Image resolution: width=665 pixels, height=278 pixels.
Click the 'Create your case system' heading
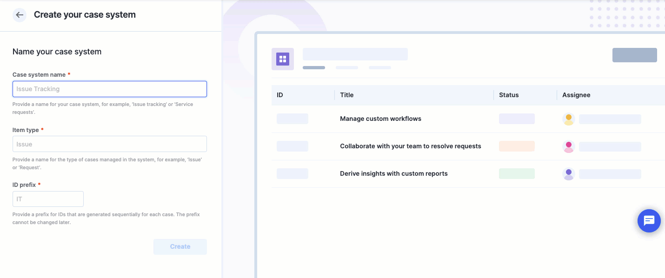[85, 14]
